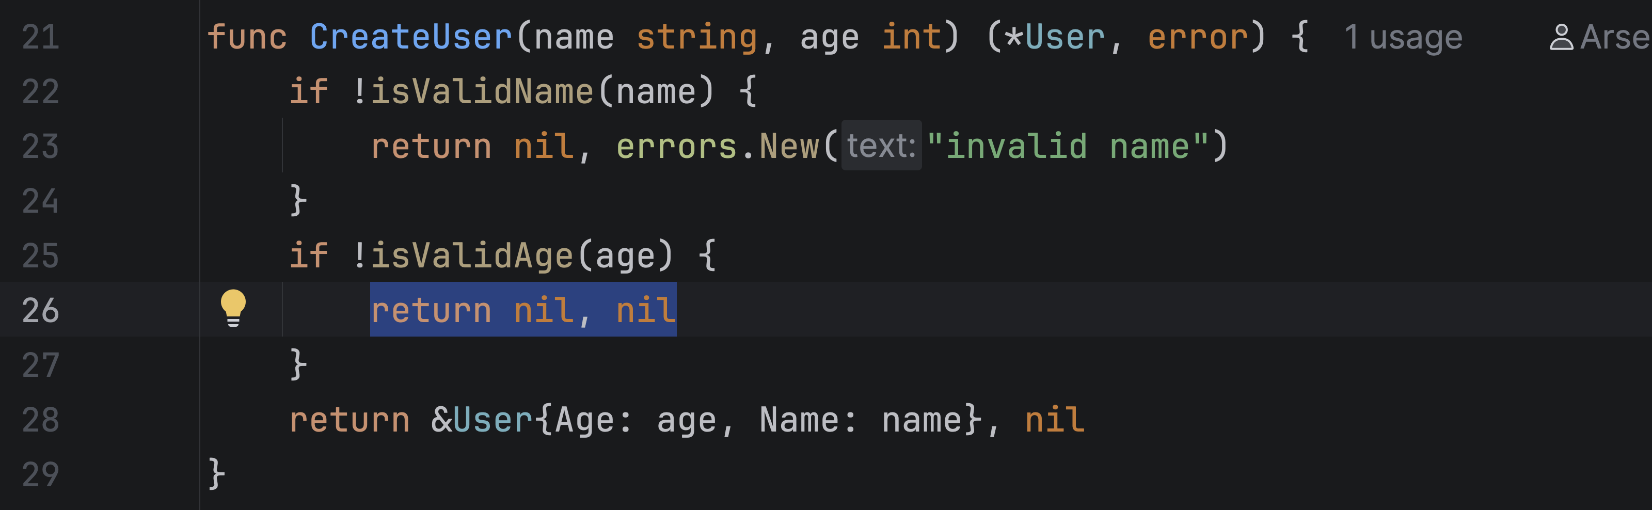This screenshot has height=510, width=1652.
Task: Click the func keyword on line 21
Action: pyautogui.click(x=247, y=37)
